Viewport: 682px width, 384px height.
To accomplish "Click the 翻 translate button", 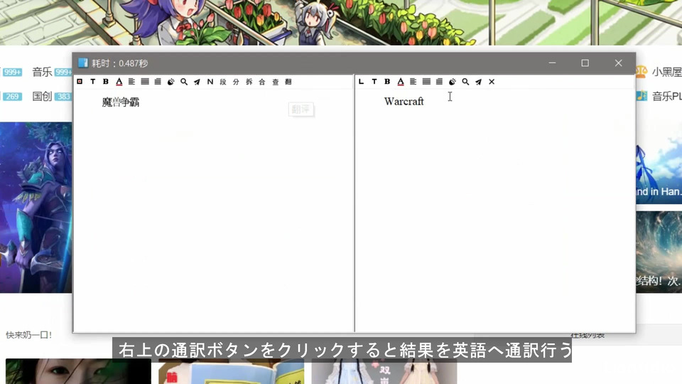I will point(288,81).
